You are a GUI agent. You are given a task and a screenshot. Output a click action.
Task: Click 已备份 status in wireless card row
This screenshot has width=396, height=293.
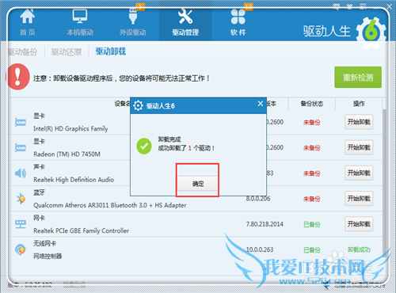click(312, 249)
